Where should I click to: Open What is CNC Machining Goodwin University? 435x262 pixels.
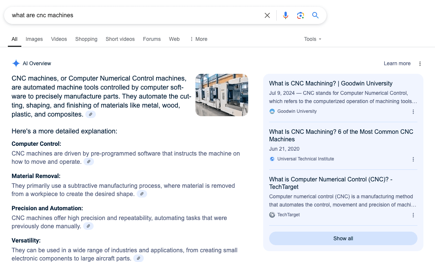tap(331, 84)
